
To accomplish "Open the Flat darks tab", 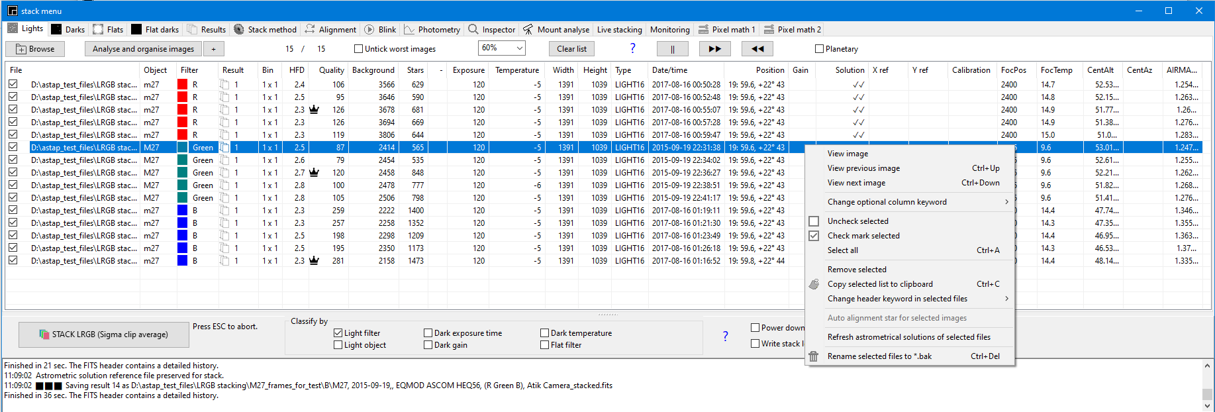I will pos(155,29).
